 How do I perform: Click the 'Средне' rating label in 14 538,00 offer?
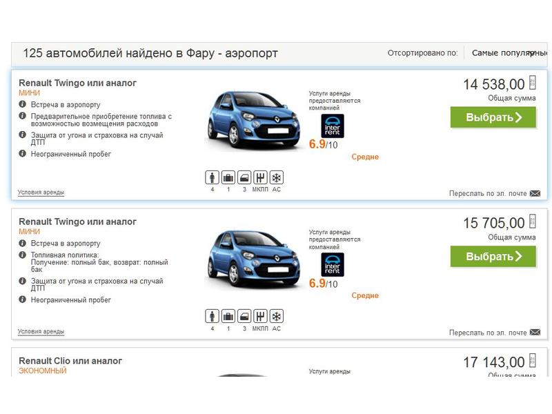(365, 157)
